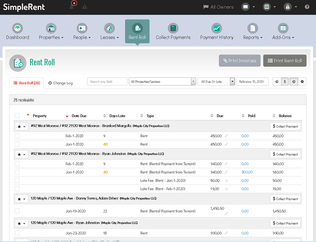The width and height of the screenshot is (316, 242).
Task: Click the SimpleRent logo
Action: pos(24,7)
